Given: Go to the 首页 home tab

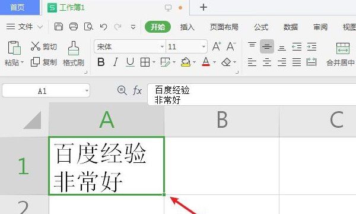Looking at the screenshot, I should [x=20, y=7].
